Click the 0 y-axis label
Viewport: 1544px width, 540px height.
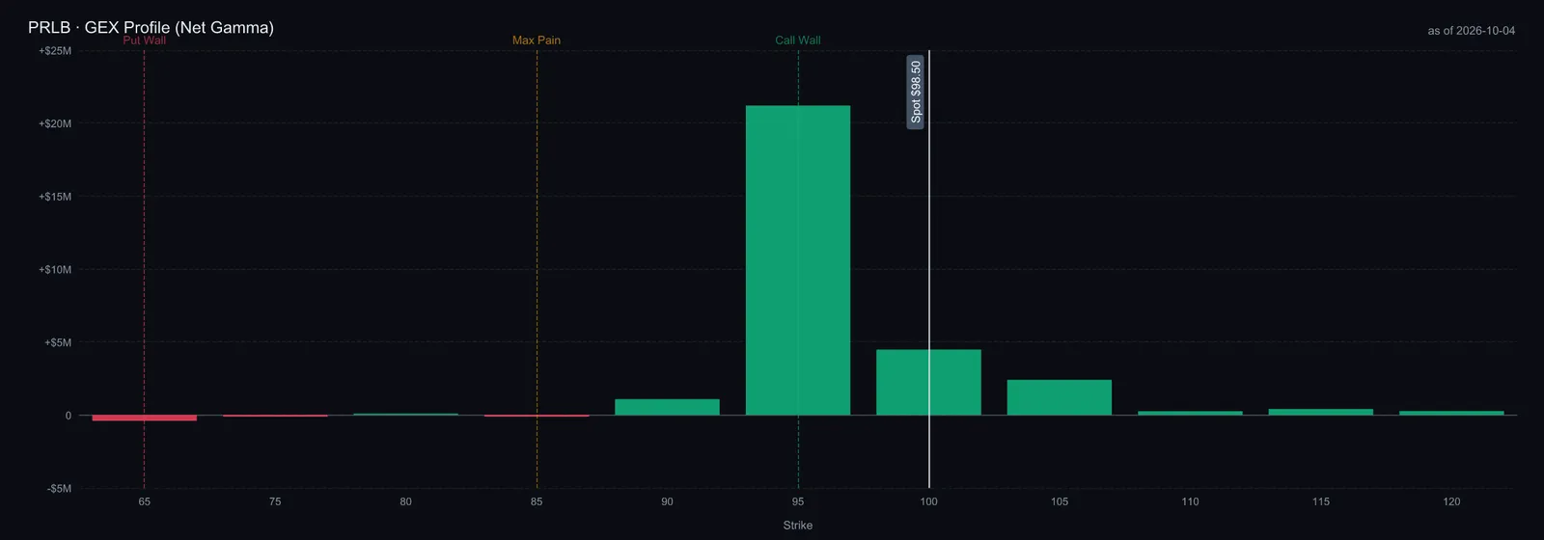pos(69,416)
